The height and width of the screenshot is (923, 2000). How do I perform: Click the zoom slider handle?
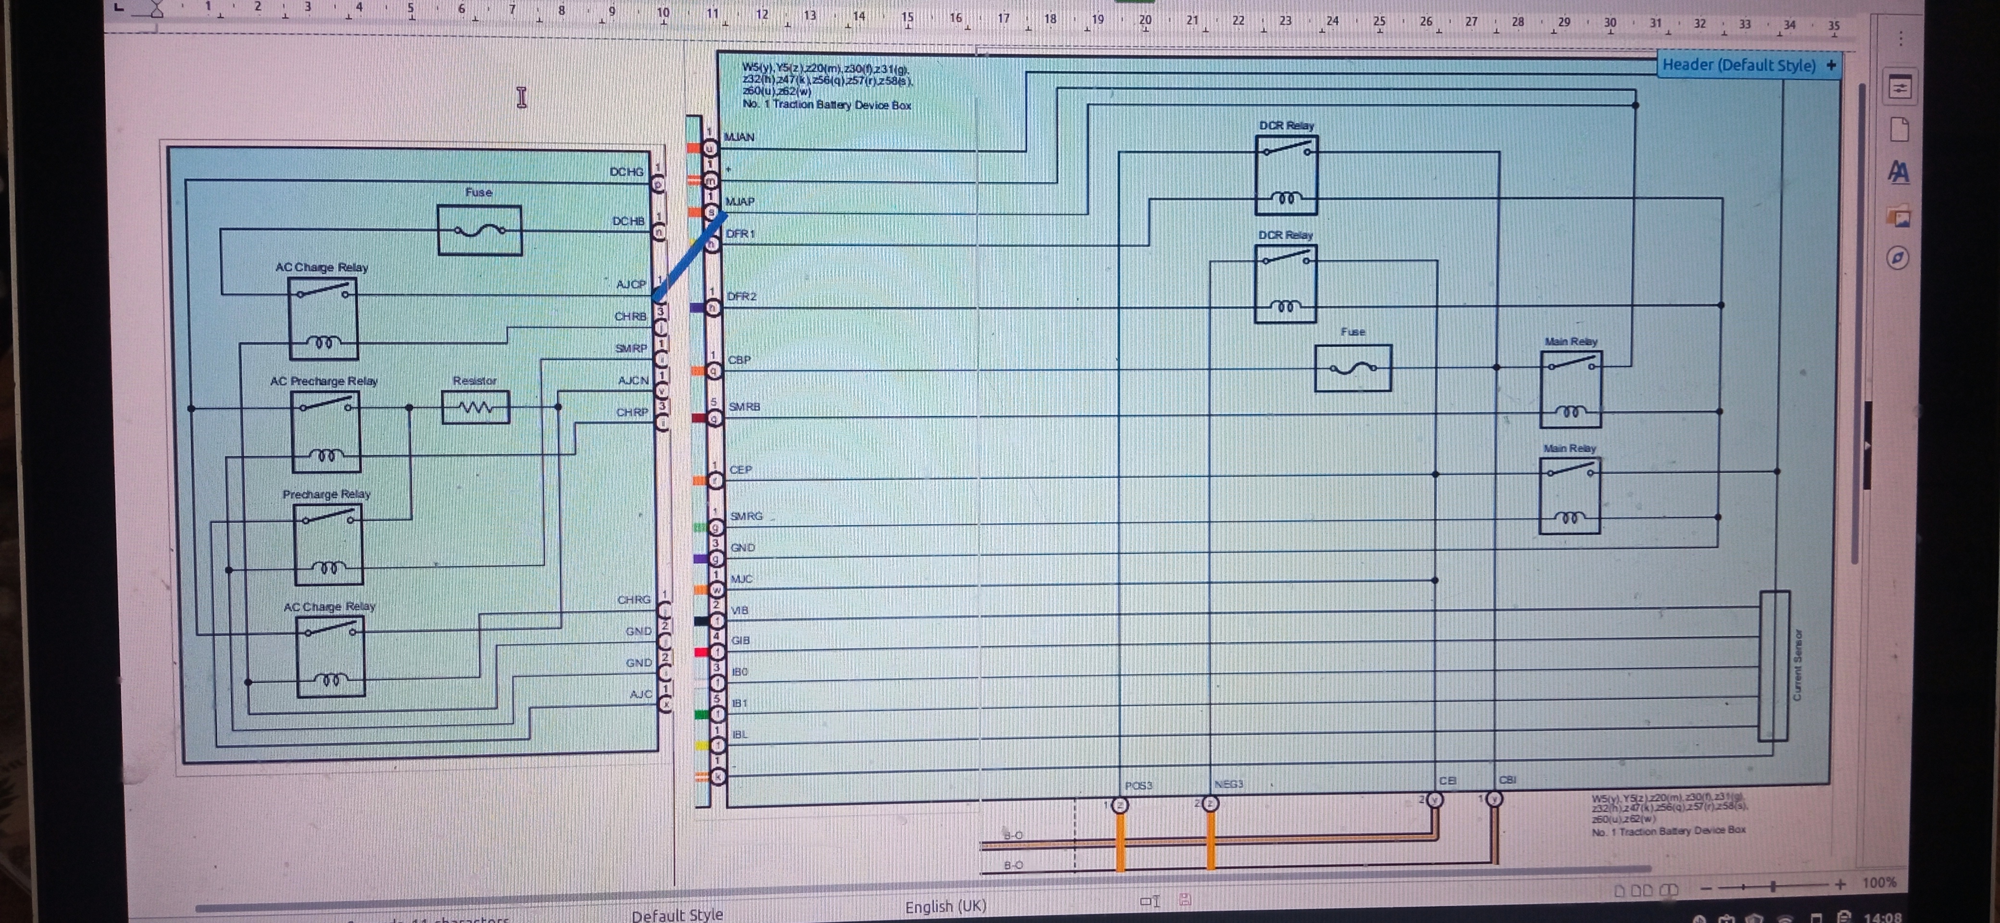pos(1773,886)
